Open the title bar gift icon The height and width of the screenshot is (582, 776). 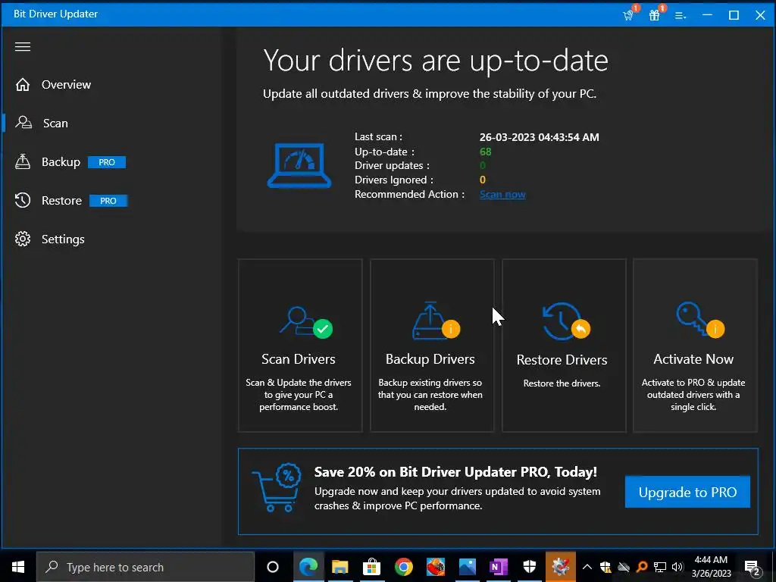point(655,14)
